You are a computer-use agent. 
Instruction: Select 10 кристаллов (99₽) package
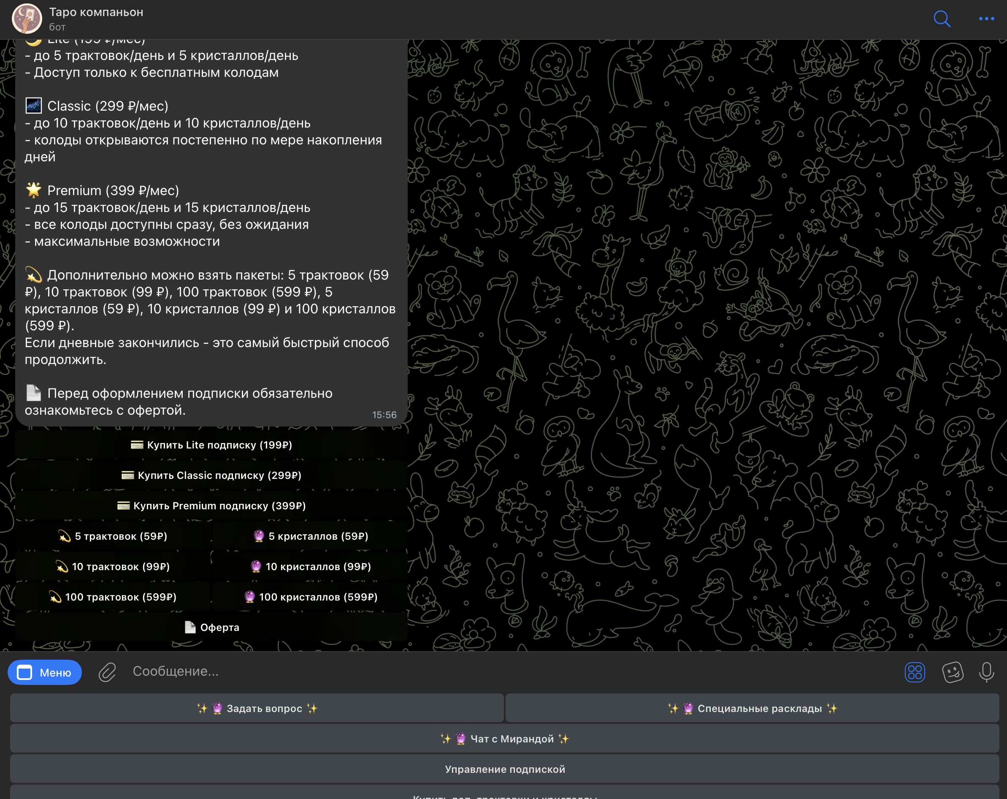310,566
